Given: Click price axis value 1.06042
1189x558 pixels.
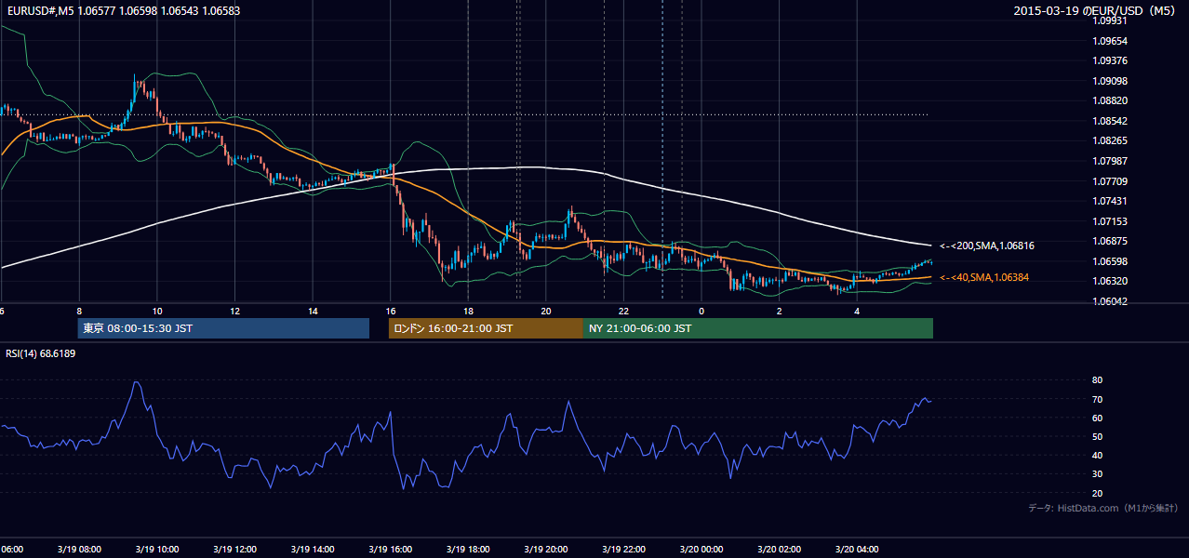Looking at the screenshot, I should pos(1110,301).
